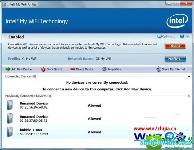Click the Share My Internet label
194x150 pixels.
click(173, 69)
